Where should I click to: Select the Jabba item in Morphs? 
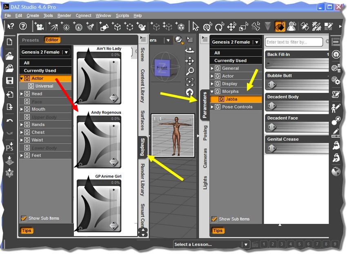click(x=236, y=99)
